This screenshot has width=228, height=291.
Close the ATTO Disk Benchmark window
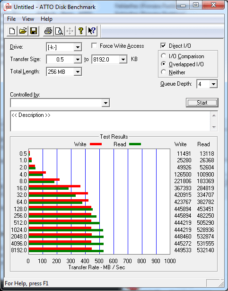click(213, 5)
